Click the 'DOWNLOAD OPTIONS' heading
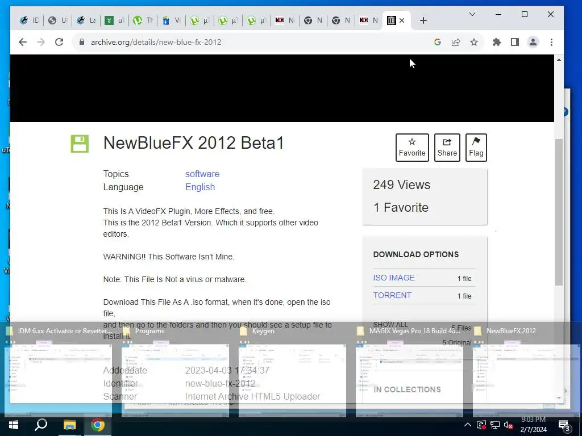 coord(415,254)
